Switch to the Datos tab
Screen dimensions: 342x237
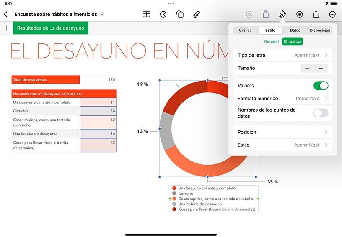[295, 30]
